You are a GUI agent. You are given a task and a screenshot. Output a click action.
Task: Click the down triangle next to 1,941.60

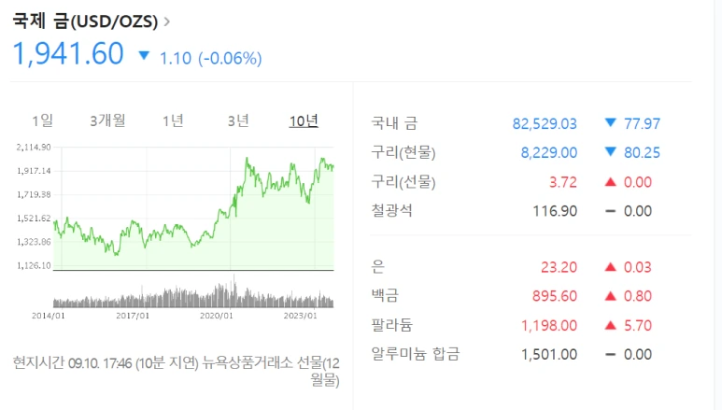(144, 56)
